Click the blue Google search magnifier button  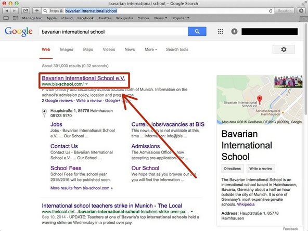click(x=197, y=31)
